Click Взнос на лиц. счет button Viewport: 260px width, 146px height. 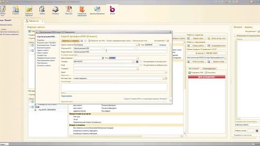click(217, 39)
